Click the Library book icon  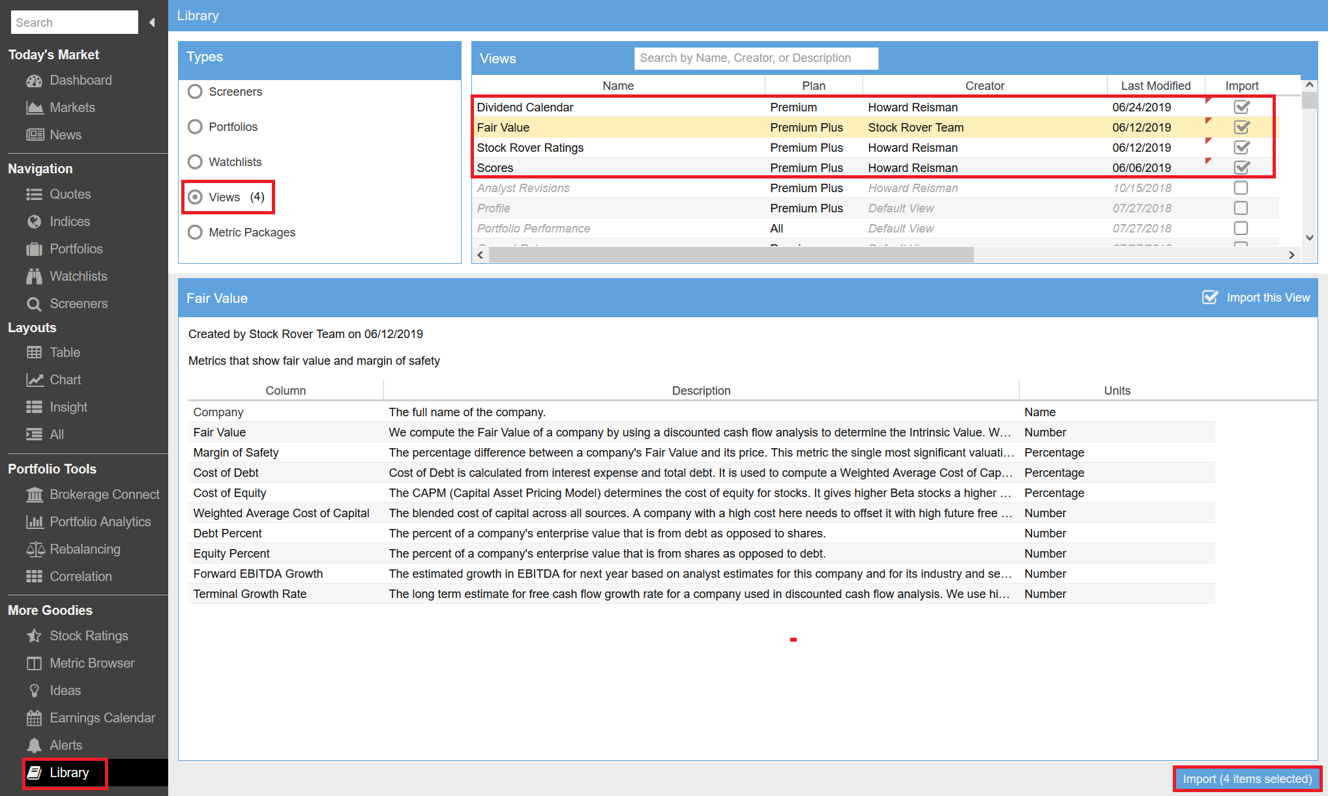[34, 773]
